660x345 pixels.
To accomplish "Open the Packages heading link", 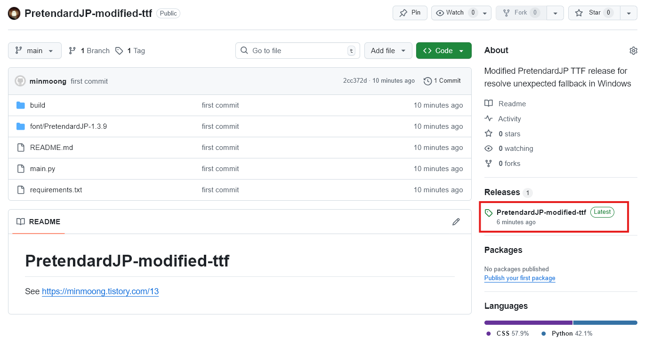I will [x=503, y=250].
